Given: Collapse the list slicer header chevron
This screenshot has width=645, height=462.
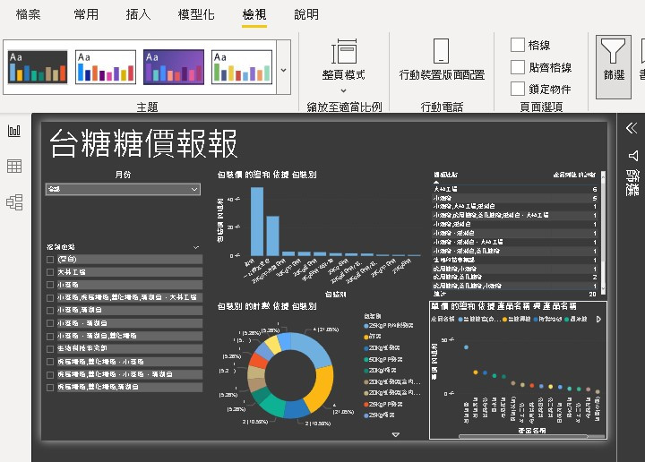Looking at the screenshot, I should pyautogui.click(x=196, y=247).
